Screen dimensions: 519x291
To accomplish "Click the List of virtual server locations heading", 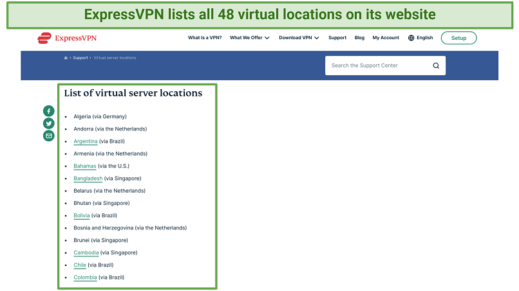I will pyautogui.click(x=133, y=93).
